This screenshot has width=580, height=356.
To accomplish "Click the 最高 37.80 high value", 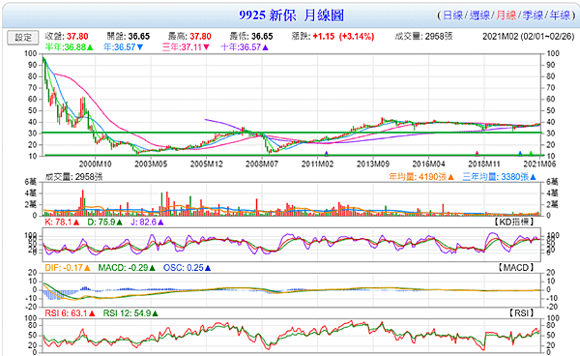I will (189, 36).
